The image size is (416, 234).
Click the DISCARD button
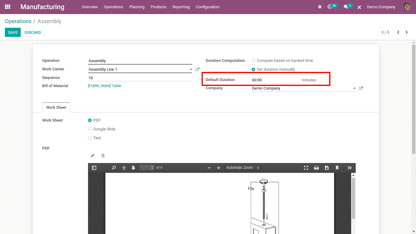pyautogui.click(x=33, y=32)
